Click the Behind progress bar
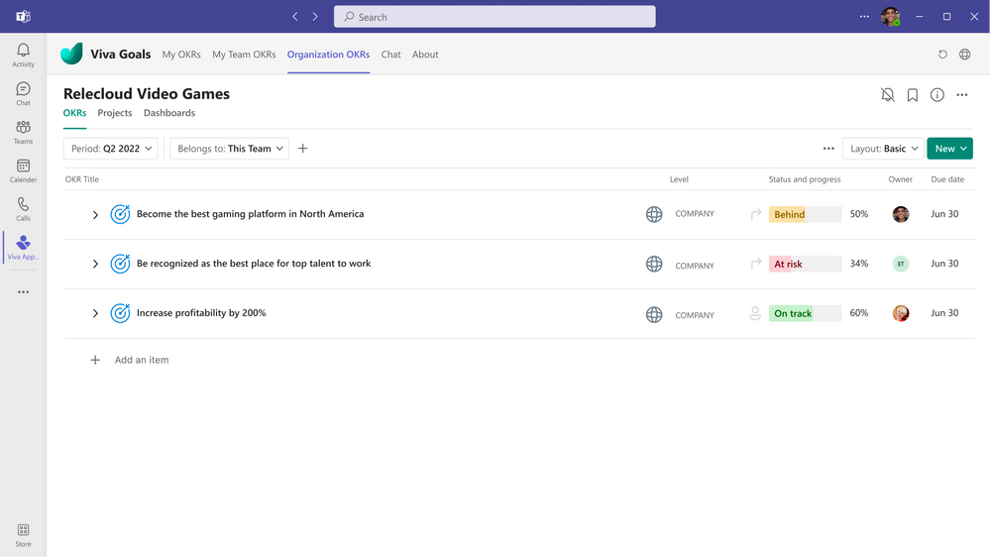 point(805,215)
